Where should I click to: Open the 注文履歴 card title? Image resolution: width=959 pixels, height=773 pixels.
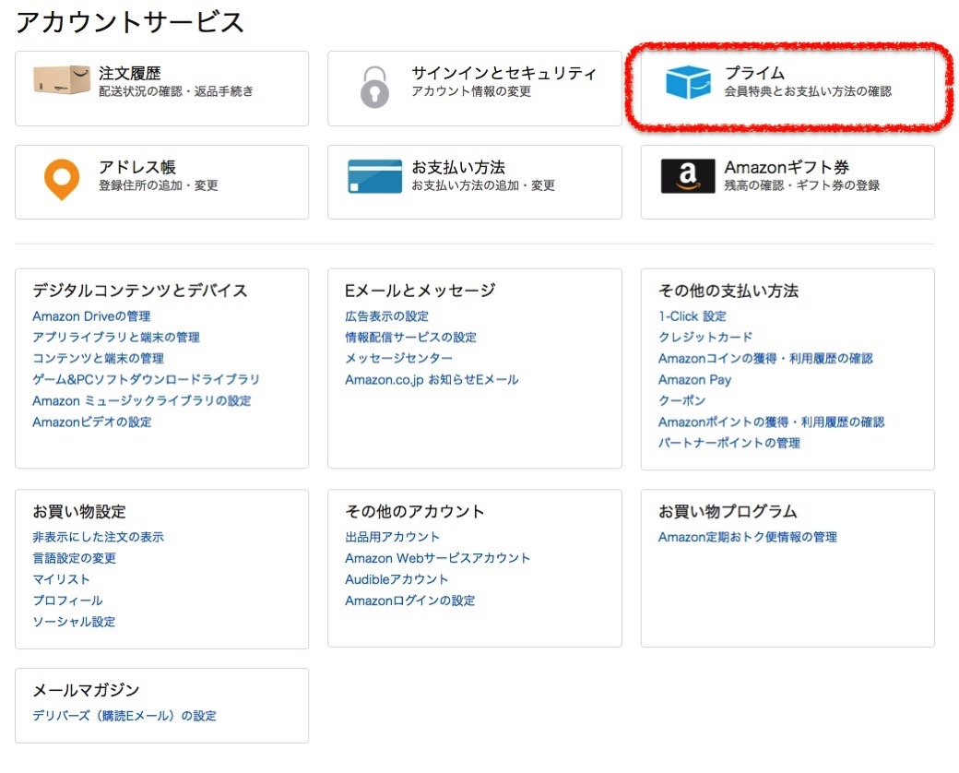coord(130,74)
